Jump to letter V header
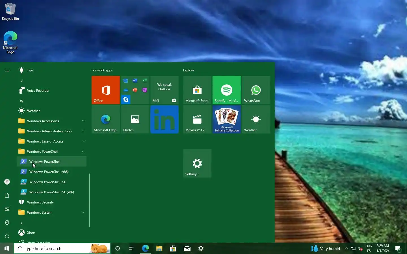Viewport: 407px width, 254px height. (x=21, y=81)
